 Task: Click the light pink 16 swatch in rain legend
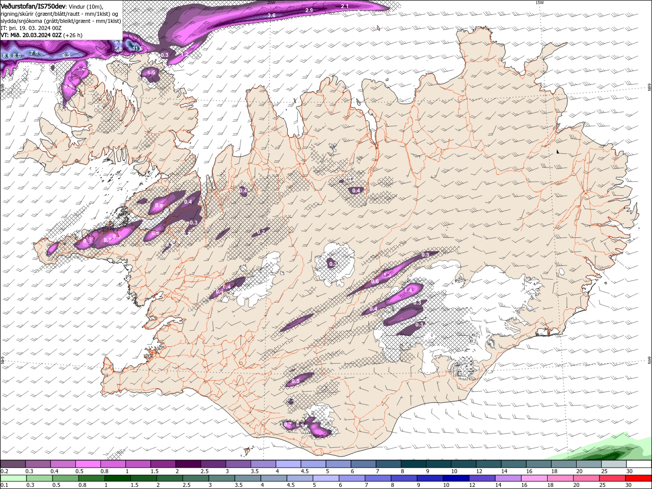tap(534, 478)
